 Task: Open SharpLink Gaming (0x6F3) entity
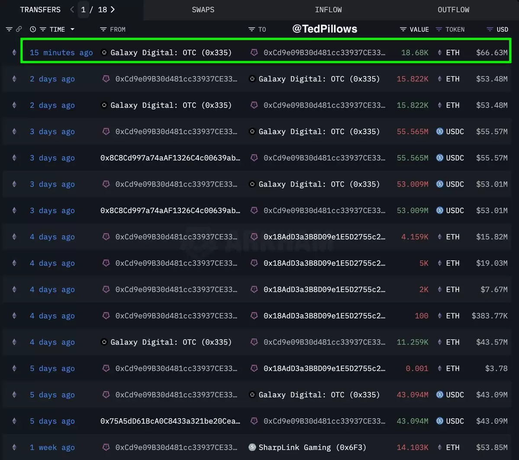point(313,447)
